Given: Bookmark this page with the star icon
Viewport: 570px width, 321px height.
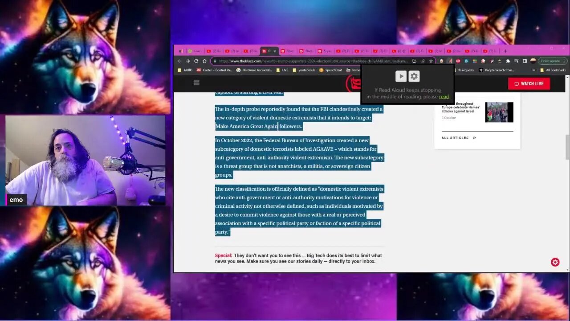Looking at the screenshot, I should 431,61.
